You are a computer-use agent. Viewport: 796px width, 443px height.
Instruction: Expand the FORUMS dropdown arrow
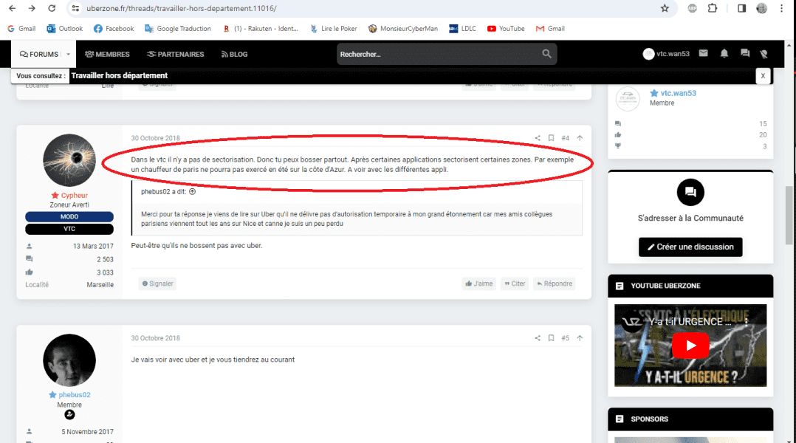(68, 55)
